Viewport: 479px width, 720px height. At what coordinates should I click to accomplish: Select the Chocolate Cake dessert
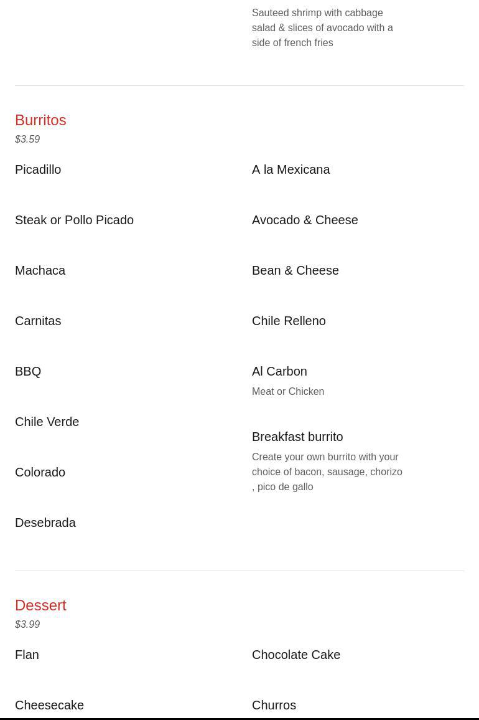click(296, 655)
